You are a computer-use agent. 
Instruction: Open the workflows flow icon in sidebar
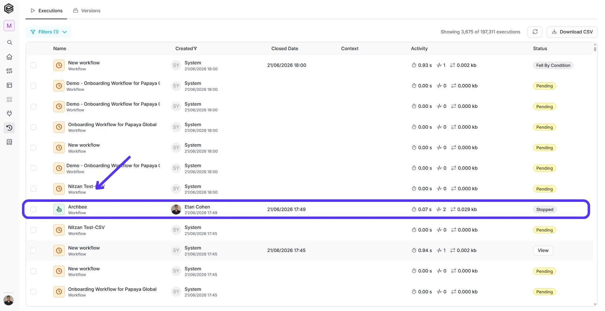pos(9,71)
